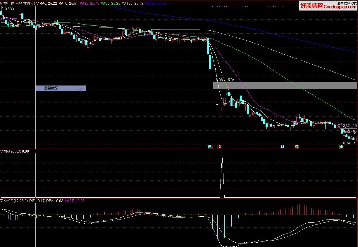
Task: Click the 增 event marker icon
Action: pyautogui.click(x=219, y=146)
